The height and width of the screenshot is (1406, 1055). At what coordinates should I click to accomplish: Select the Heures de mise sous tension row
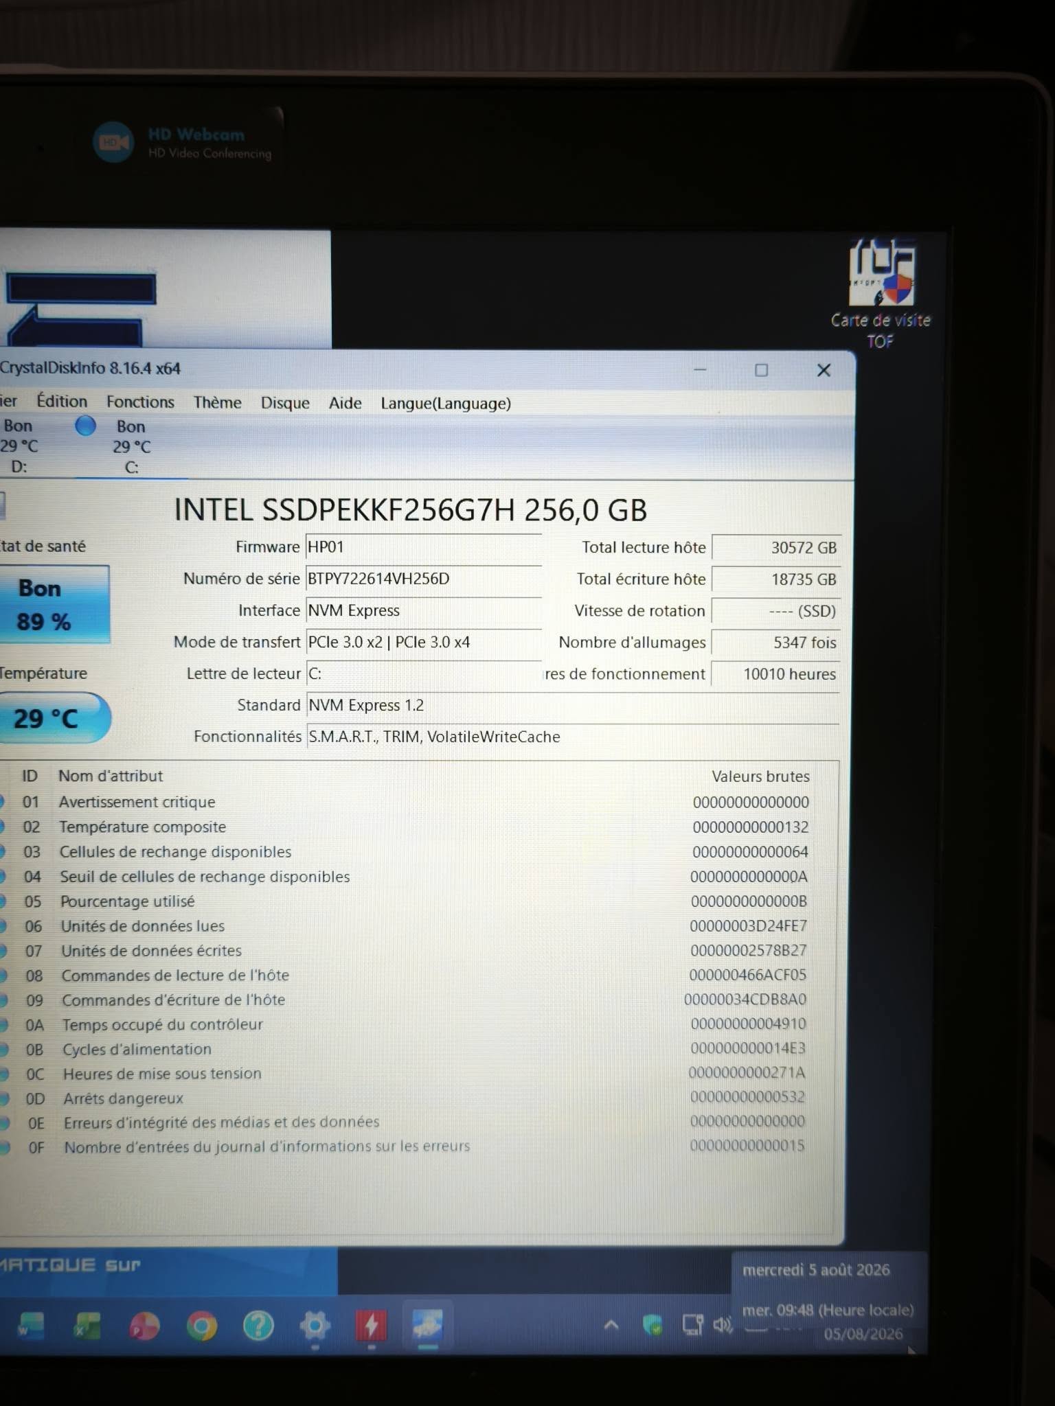coord(419,1073)
